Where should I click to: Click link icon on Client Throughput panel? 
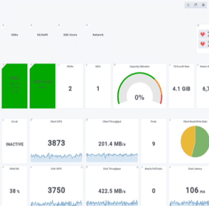click(87, 120)
